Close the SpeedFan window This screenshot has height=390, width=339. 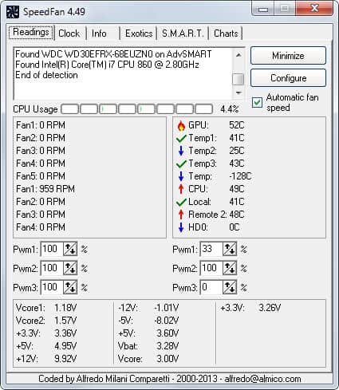click(x=314, y=9)
